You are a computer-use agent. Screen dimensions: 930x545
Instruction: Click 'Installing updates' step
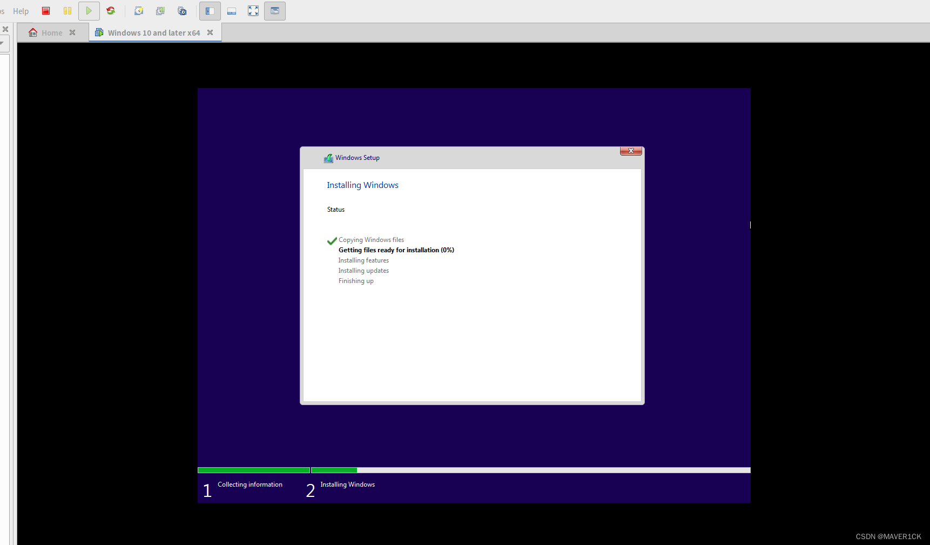(363, 271)
